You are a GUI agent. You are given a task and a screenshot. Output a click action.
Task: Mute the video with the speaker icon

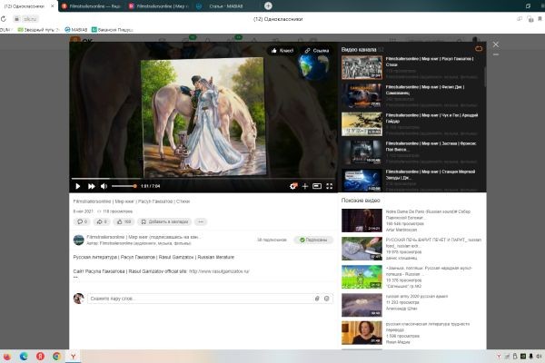104,187
